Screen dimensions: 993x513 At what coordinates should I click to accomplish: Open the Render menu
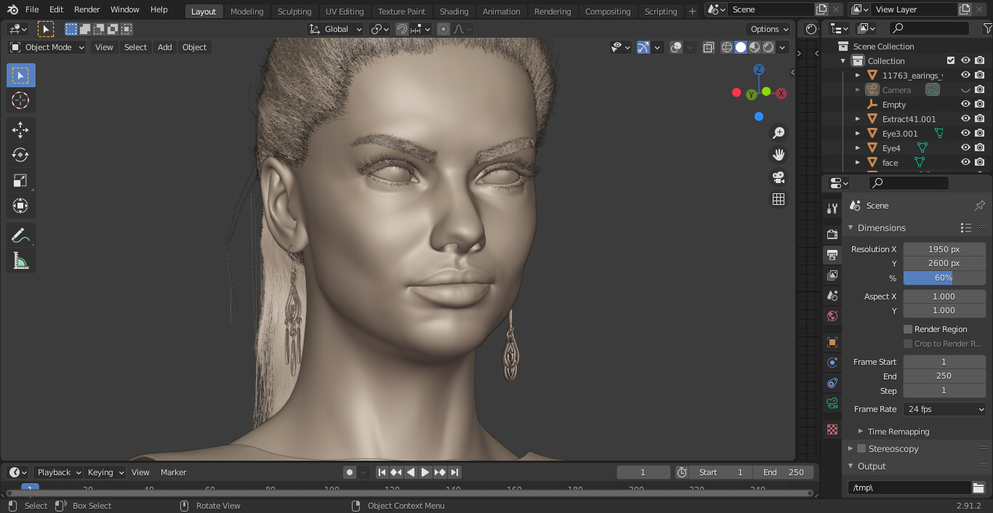point(87,9)
